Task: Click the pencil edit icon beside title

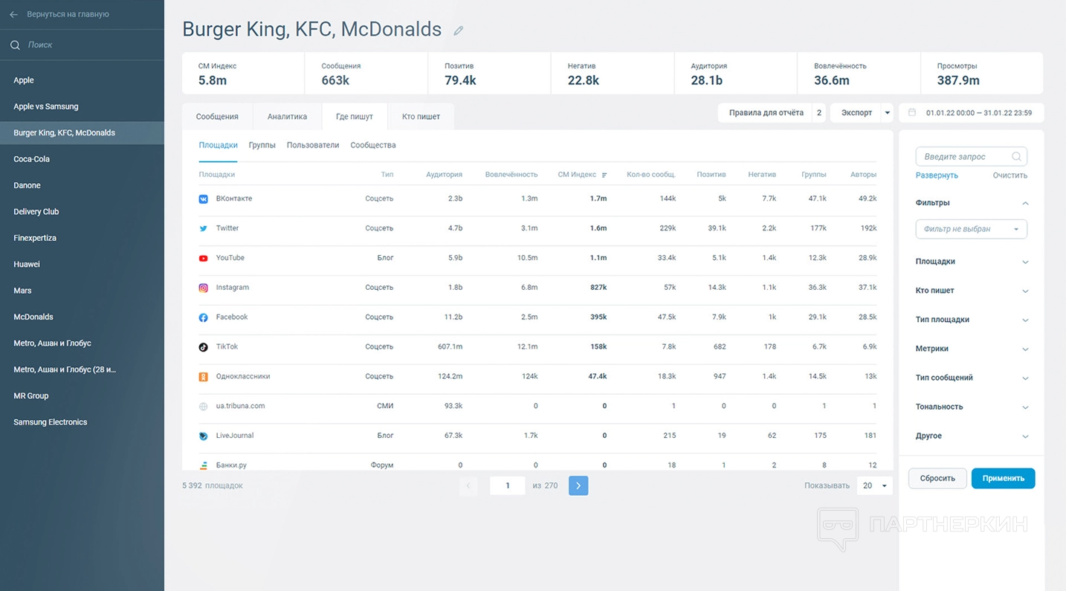Action: (x=459, y=30)
